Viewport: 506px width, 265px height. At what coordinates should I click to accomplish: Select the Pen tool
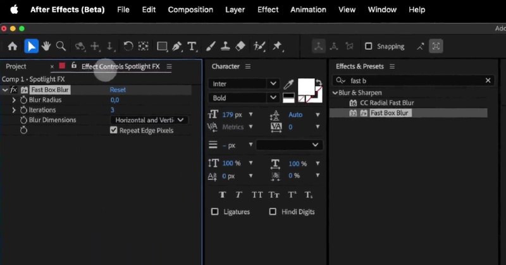click(x=177, y=46)
